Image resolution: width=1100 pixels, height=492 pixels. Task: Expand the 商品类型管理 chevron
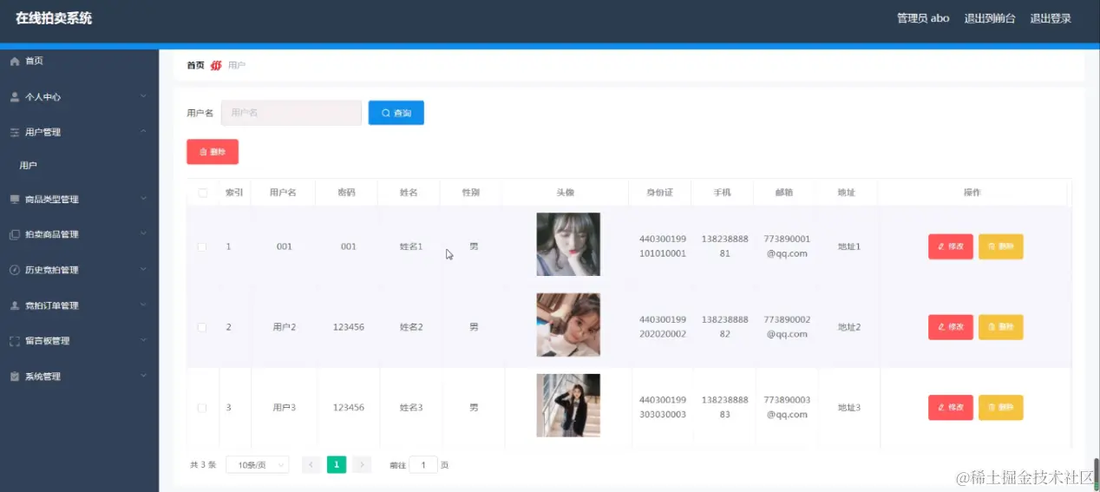(143, 199)
